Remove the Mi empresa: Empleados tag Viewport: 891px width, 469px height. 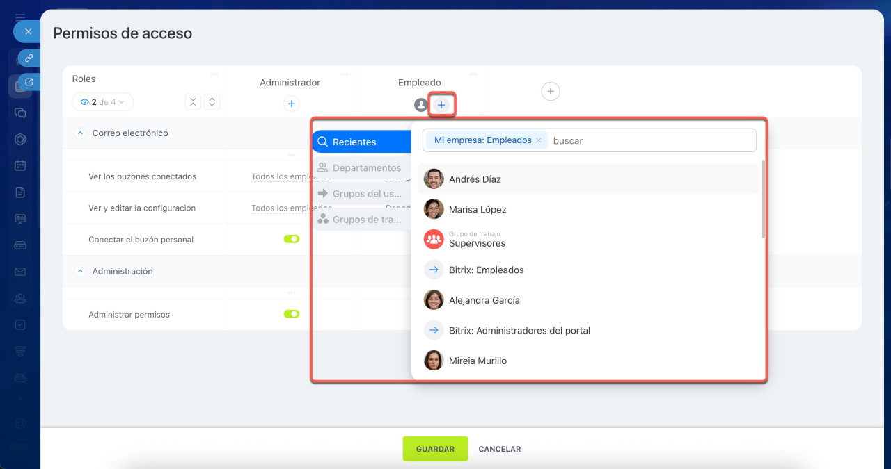(x=538, y=140)
